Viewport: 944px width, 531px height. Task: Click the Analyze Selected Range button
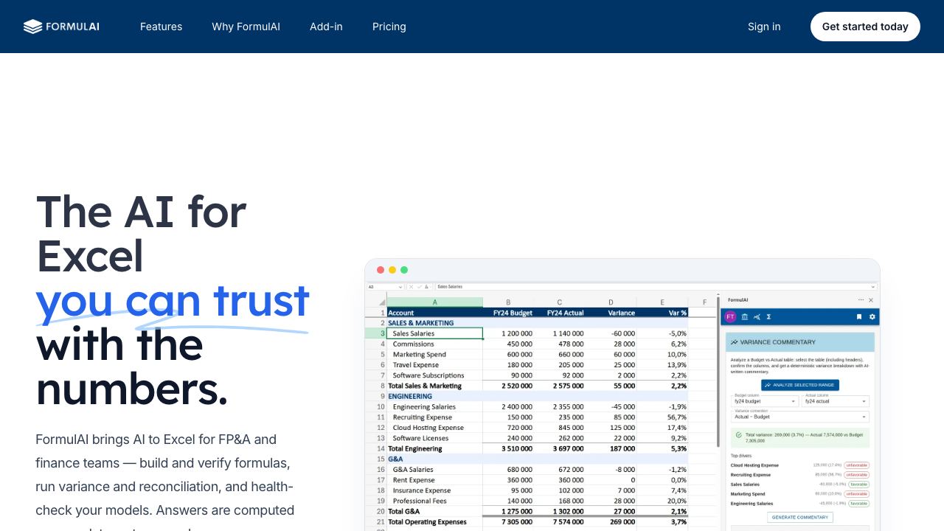pos(800,385)
